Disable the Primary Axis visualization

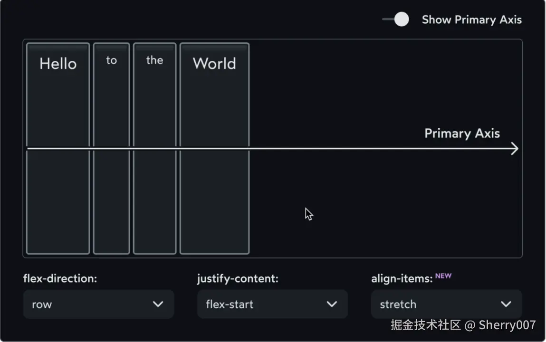click(401, 19)
